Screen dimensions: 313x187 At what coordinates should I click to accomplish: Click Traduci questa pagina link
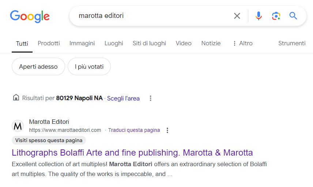(134, 130)
